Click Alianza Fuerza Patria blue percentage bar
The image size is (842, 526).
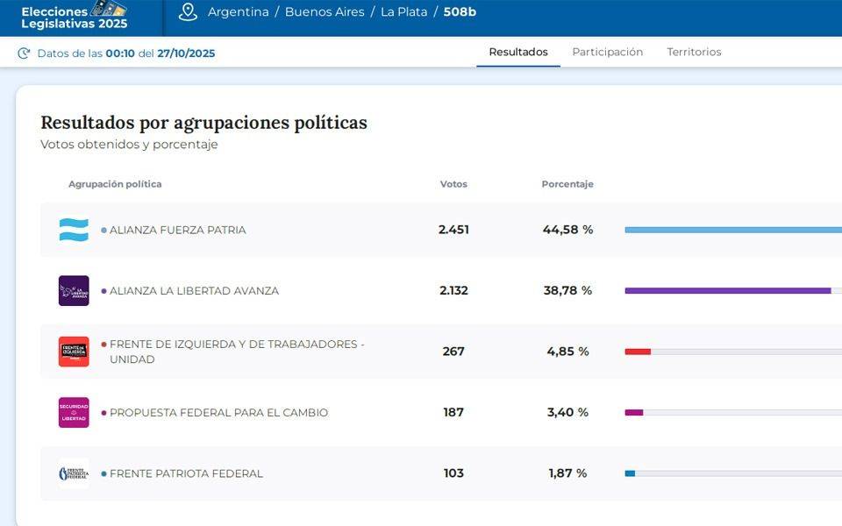click(x=732, y=230)
